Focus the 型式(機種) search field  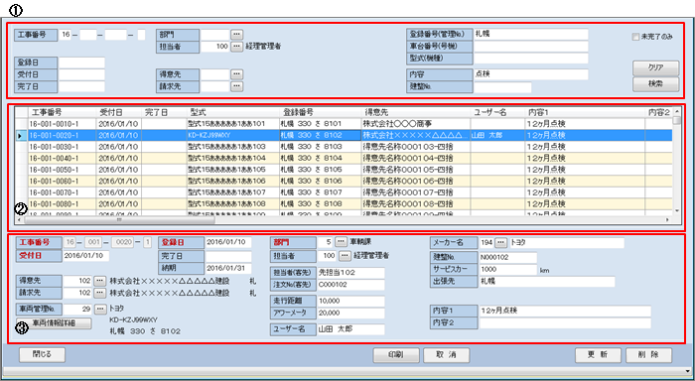(x=531, y=58)
